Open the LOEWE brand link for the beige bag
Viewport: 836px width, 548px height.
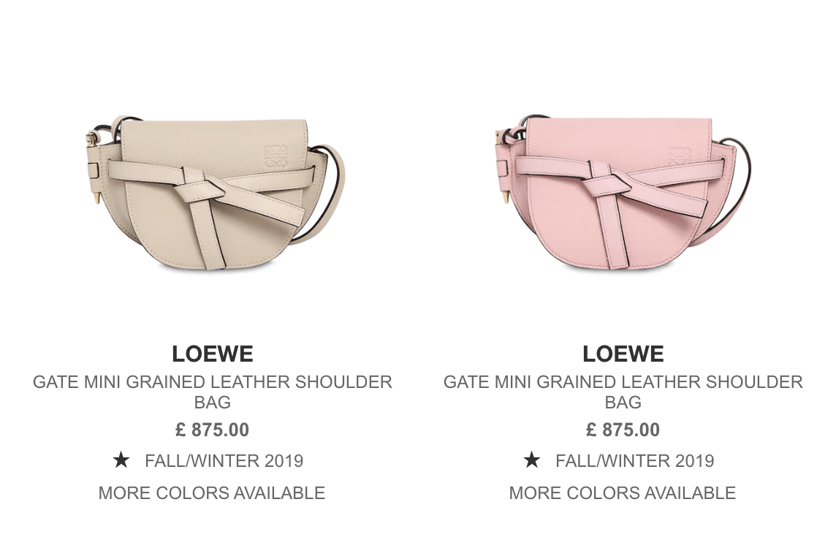coord(212,354)
